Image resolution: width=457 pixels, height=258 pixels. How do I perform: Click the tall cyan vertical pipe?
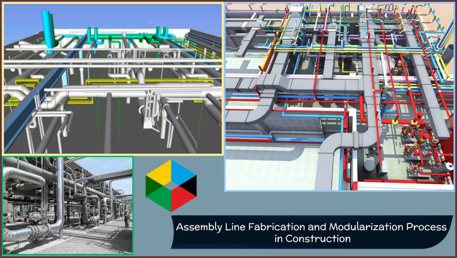pos(47,32)
